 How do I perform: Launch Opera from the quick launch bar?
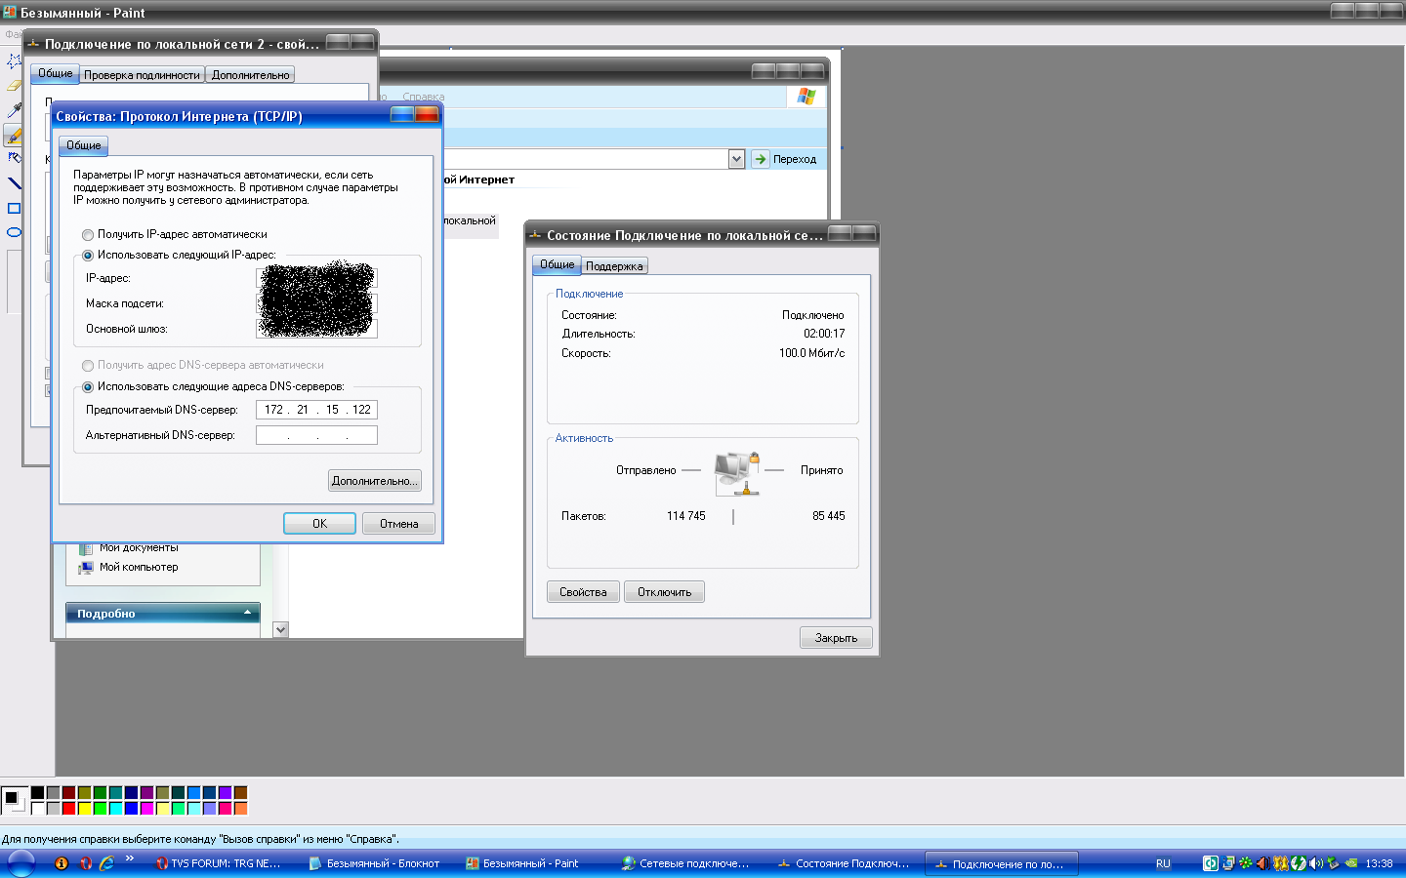pos(85,863)
